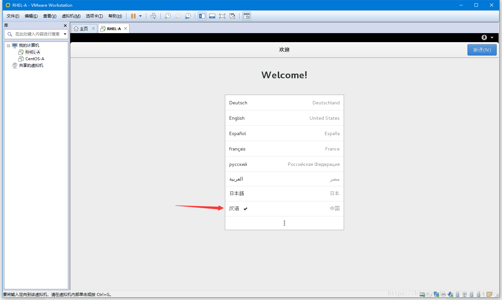Click the sound card status icon
502x300 pixels.
[x=450, y=294]
